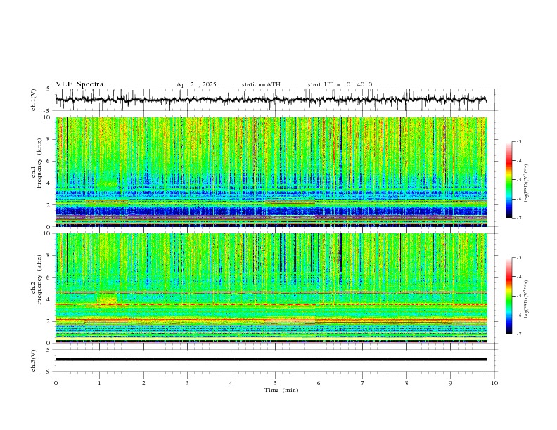
Task: Click the time axis tick label "5"
Action: pyautogui.click(x=275, y=383)
